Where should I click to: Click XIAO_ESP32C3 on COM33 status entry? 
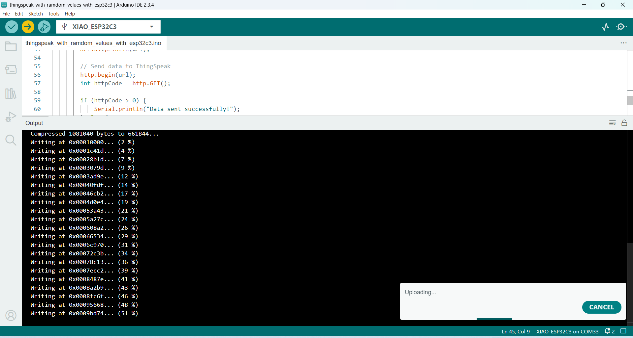(567, 331)
